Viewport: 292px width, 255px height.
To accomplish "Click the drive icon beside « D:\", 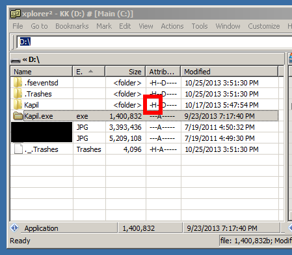I will pyautogui.click(x=16, y=60).
